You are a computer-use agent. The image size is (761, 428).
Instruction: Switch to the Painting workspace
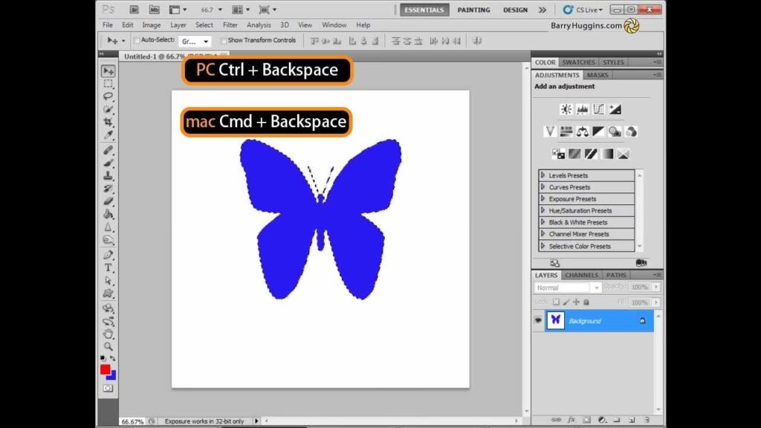pos(473,10)
